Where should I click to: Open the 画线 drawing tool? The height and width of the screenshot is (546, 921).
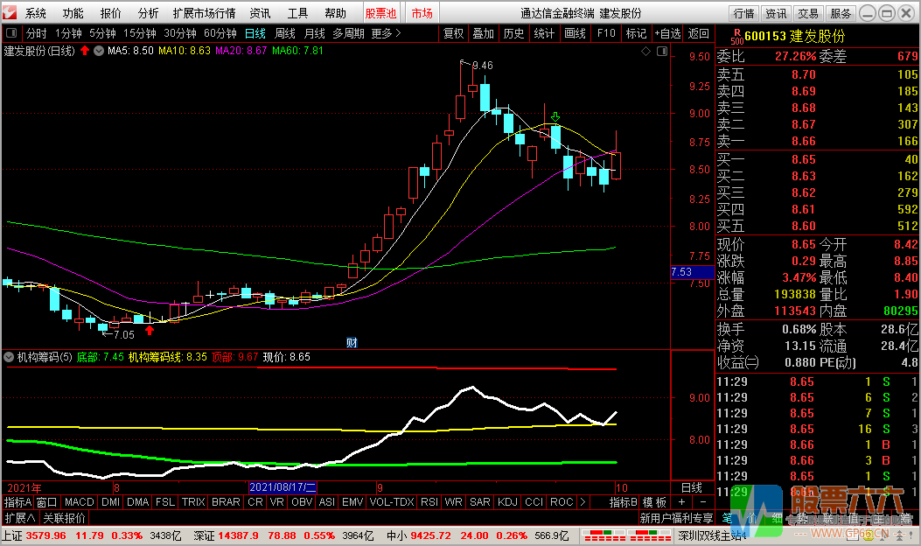click(x=575, y=33)
